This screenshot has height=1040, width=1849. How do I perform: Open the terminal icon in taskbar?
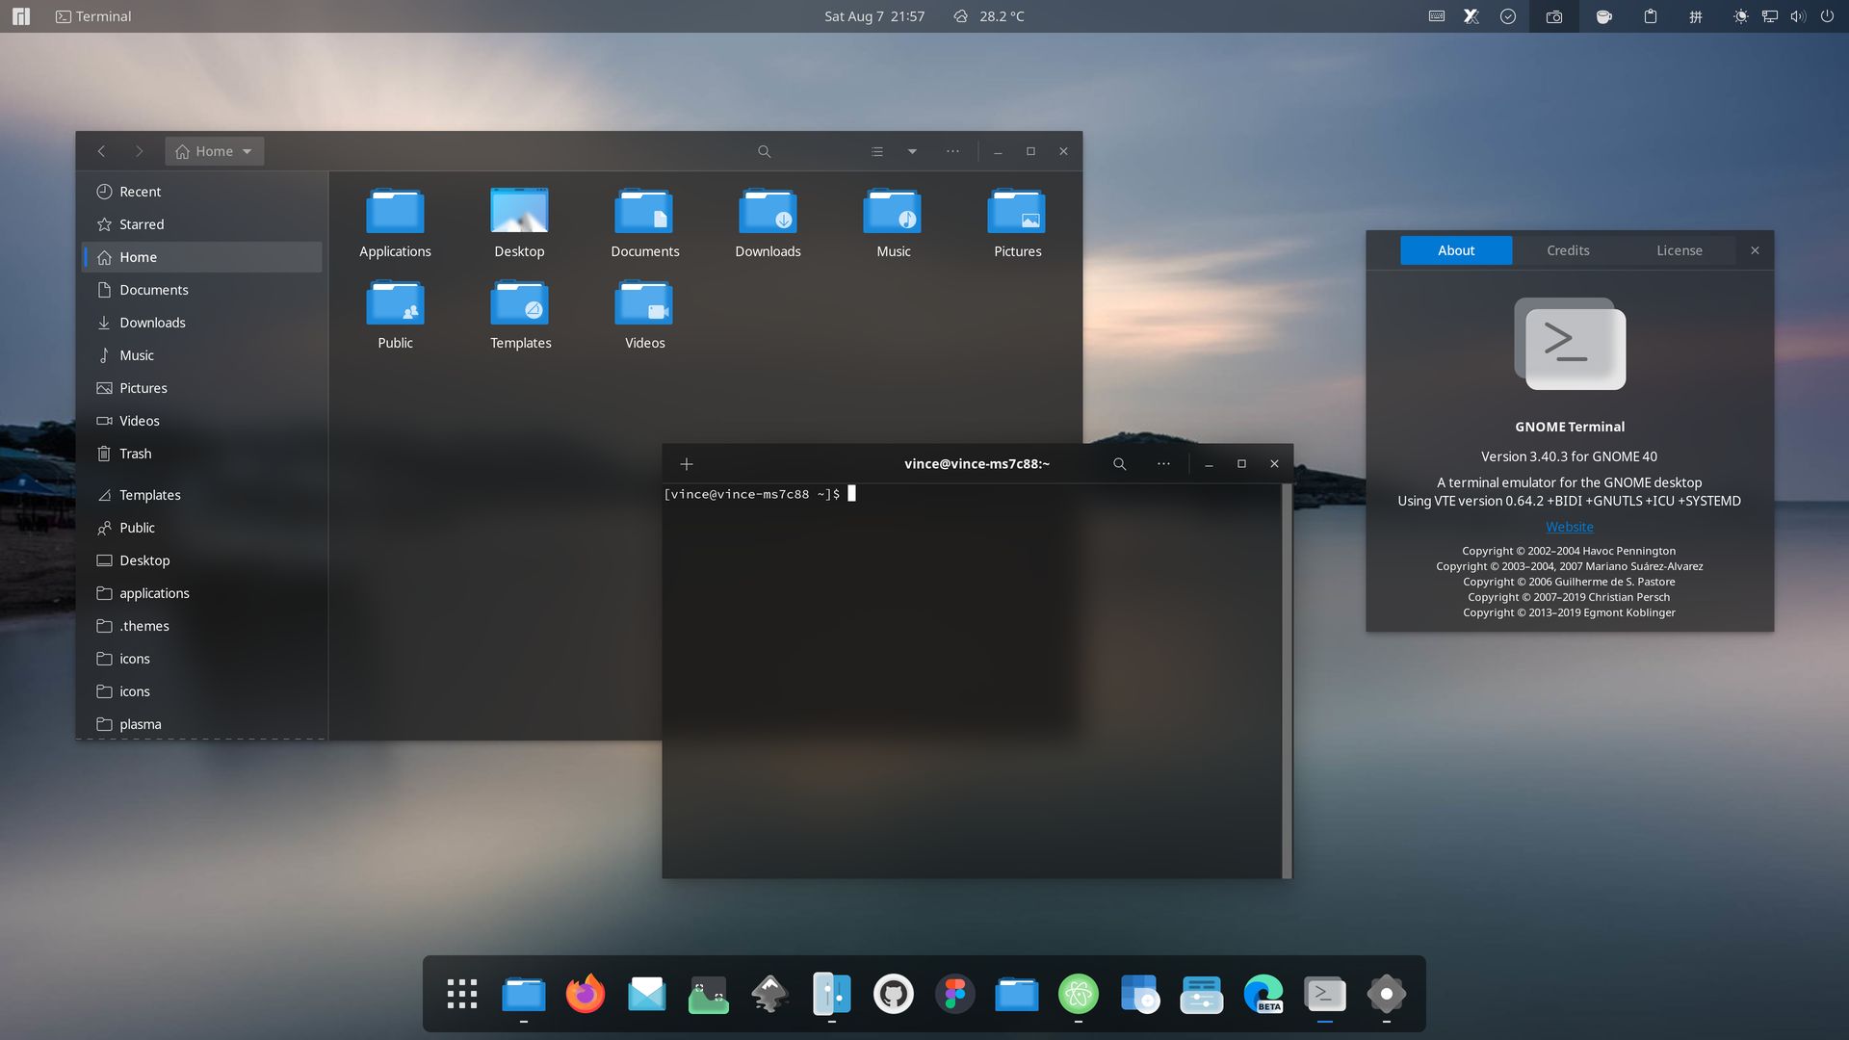click(x=1324, y=995)
